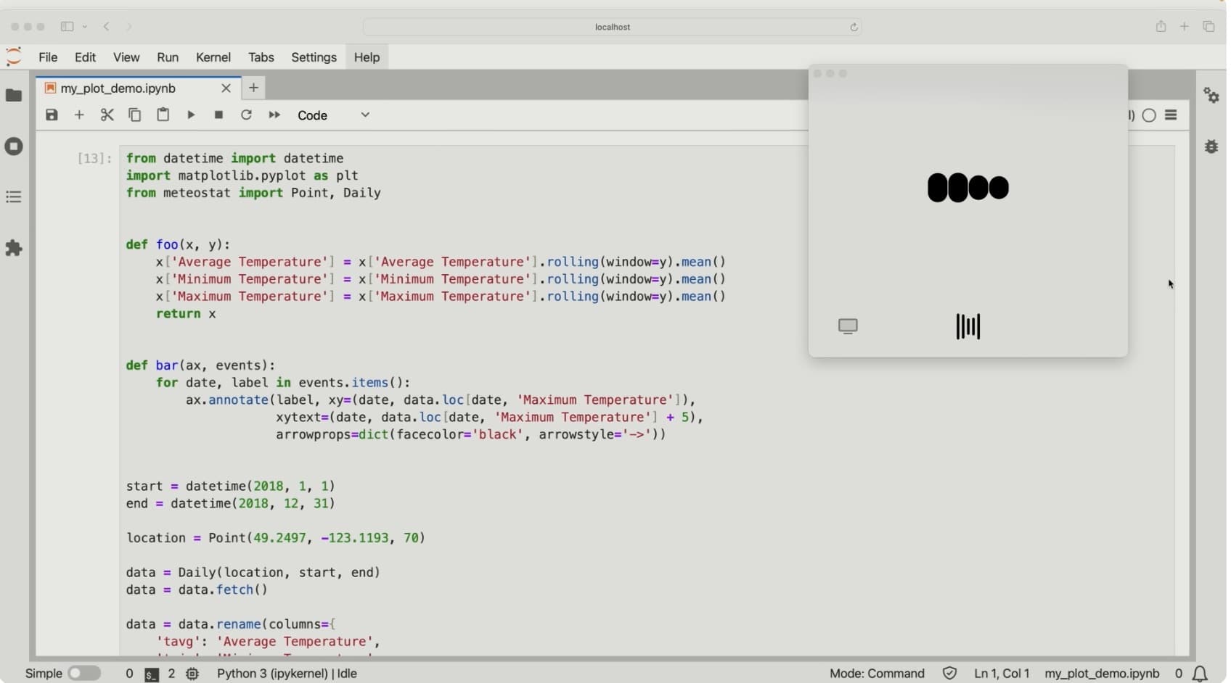Run the selected cell

pos(191,115)
